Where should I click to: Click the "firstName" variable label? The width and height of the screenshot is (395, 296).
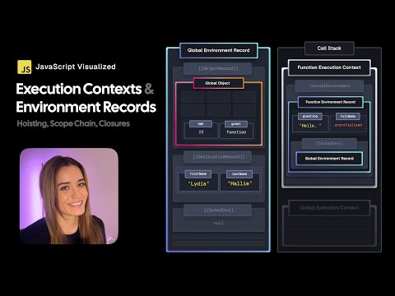tap(198, 174)
